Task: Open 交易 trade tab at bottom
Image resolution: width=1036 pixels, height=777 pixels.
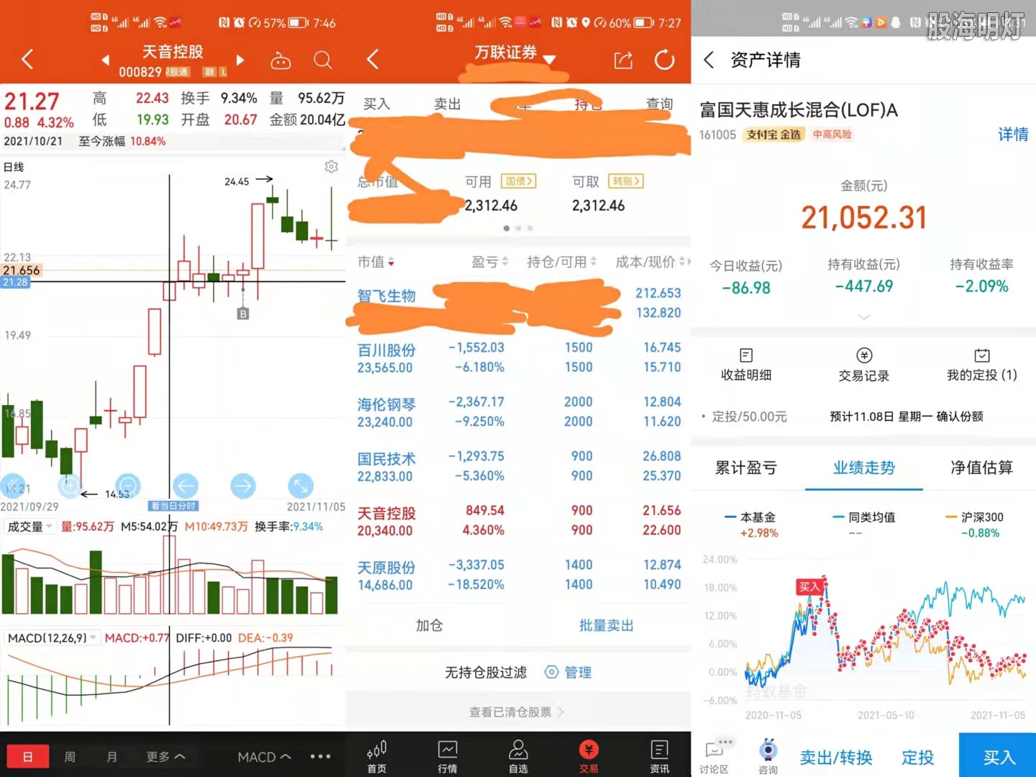Action: pos(589,756)
